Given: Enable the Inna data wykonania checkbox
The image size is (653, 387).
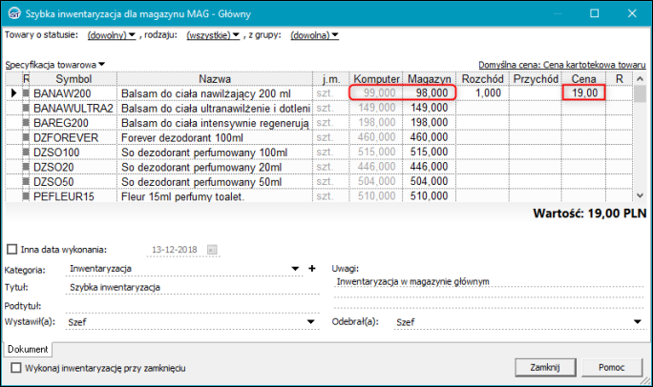Looking at the screenshot, I should pyautogui.click(x=12, y=250).
